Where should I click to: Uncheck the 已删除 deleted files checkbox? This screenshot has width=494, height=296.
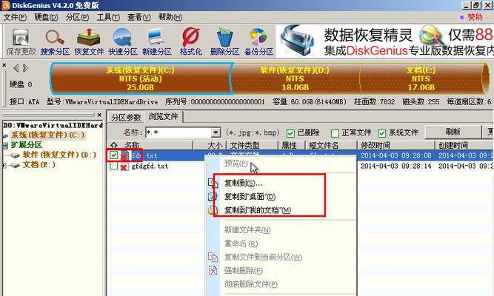(x=290, y=133)
